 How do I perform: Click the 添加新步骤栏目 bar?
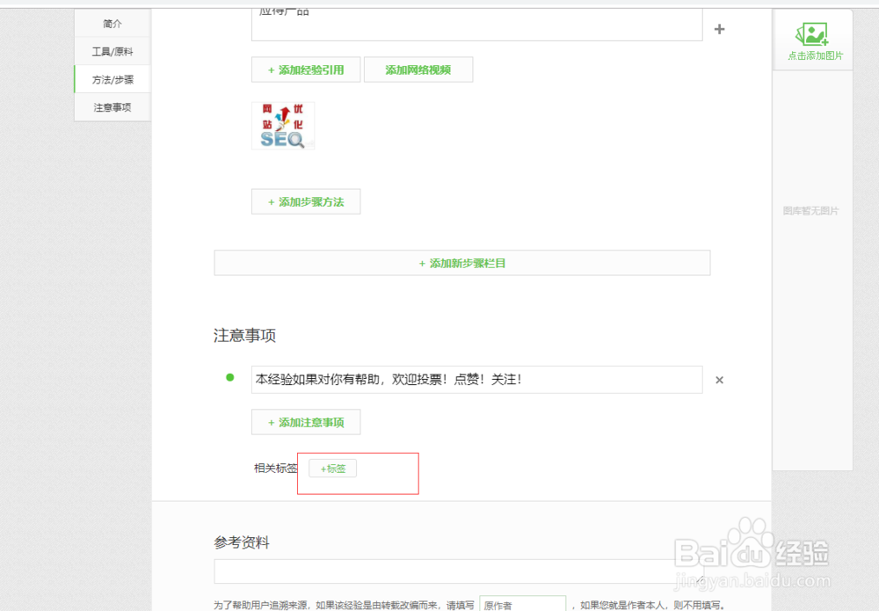[461, 262]
